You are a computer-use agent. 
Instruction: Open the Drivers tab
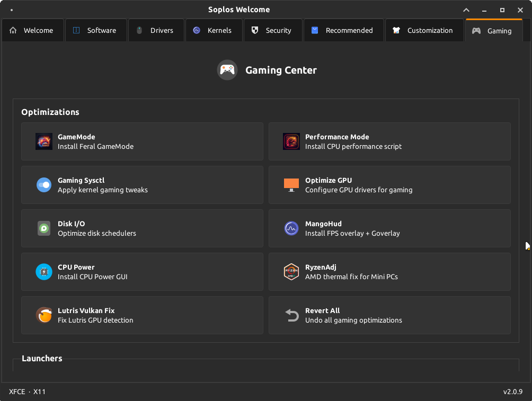coord(156,30)
